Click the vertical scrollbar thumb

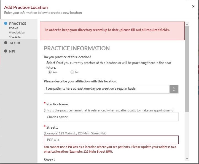(x=187, y=69)
